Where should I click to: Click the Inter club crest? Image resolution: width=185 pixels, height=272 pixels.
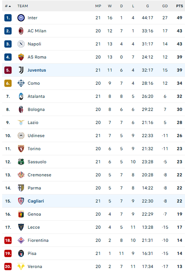(x=20, y=18)
